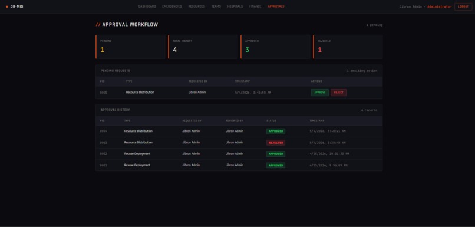Click the Jibran Admin user name in header
The image size is (475, 227).
411,6
